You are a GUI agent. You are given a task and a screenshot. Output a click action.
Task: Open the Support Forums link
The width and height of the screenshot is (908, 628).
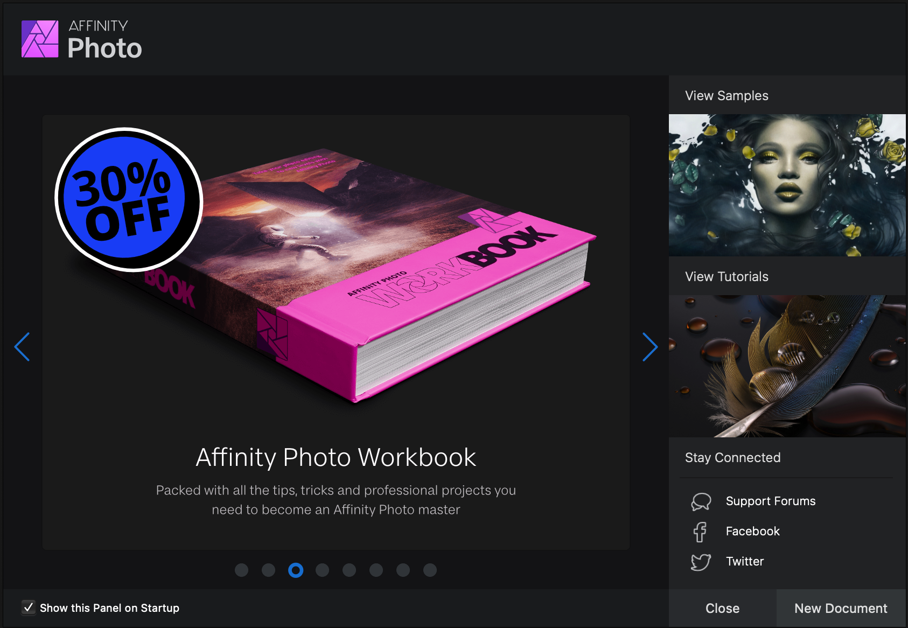click(x=771, y=501)
